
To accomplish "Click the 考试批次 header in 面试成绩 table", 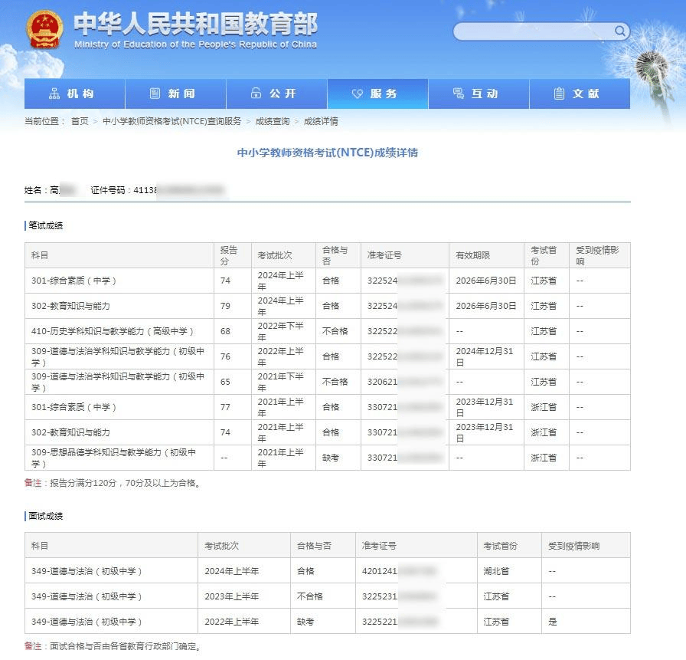I will [x=221, y=546].
